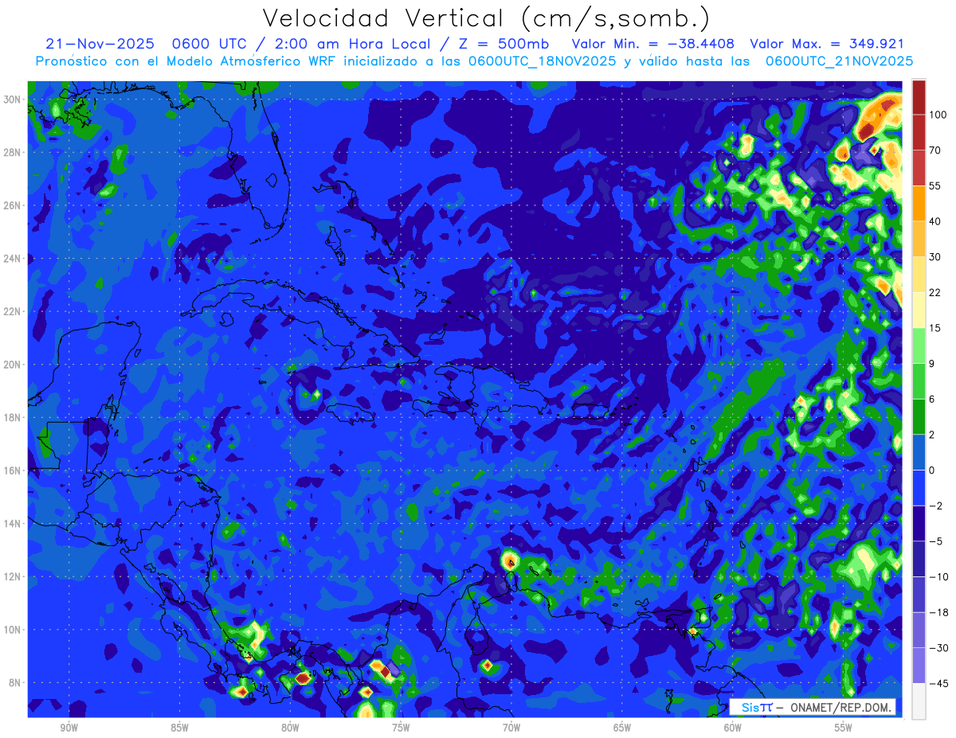
Task: Click the colorbar label '-18'
Action: (x=938, y=612)
